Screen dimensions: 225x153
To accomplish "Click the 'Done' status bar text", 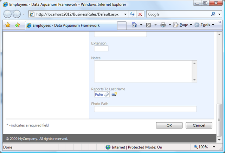I will [x=8, y=147].
